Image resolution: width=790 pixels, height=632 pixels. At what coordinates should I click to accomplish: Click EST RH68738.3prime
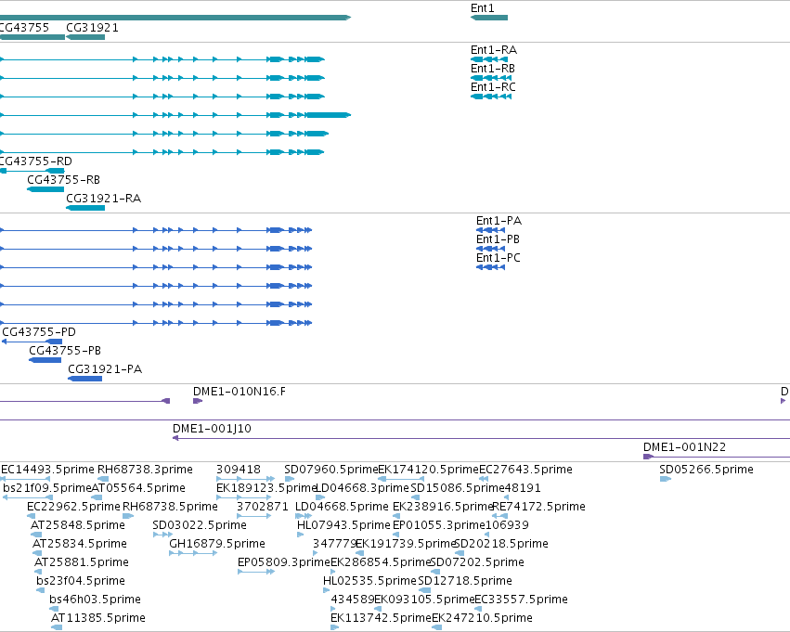(145, 470)
